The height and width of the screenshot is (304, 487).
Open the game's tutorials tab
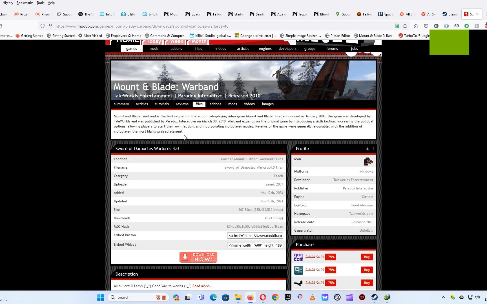click(x=162, y=104)
